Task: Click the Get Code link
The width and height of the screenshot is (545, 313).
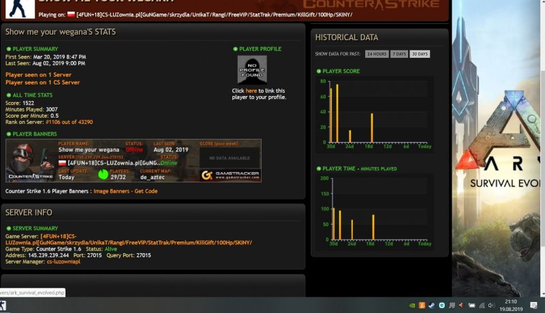Action: click(146, 191)
